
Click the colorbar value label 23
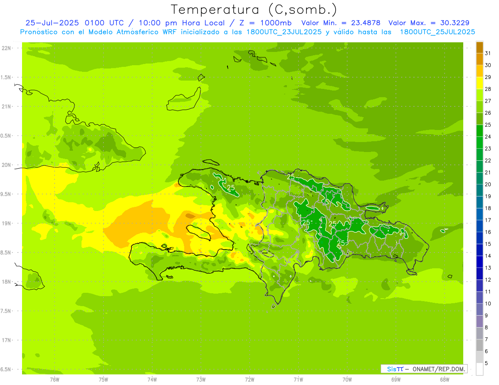pos(488,149)
